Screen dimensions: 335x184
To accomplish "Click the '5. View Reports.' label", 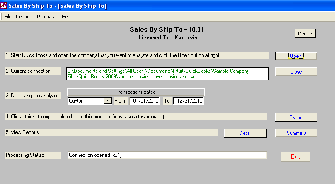I will (112, 132).
